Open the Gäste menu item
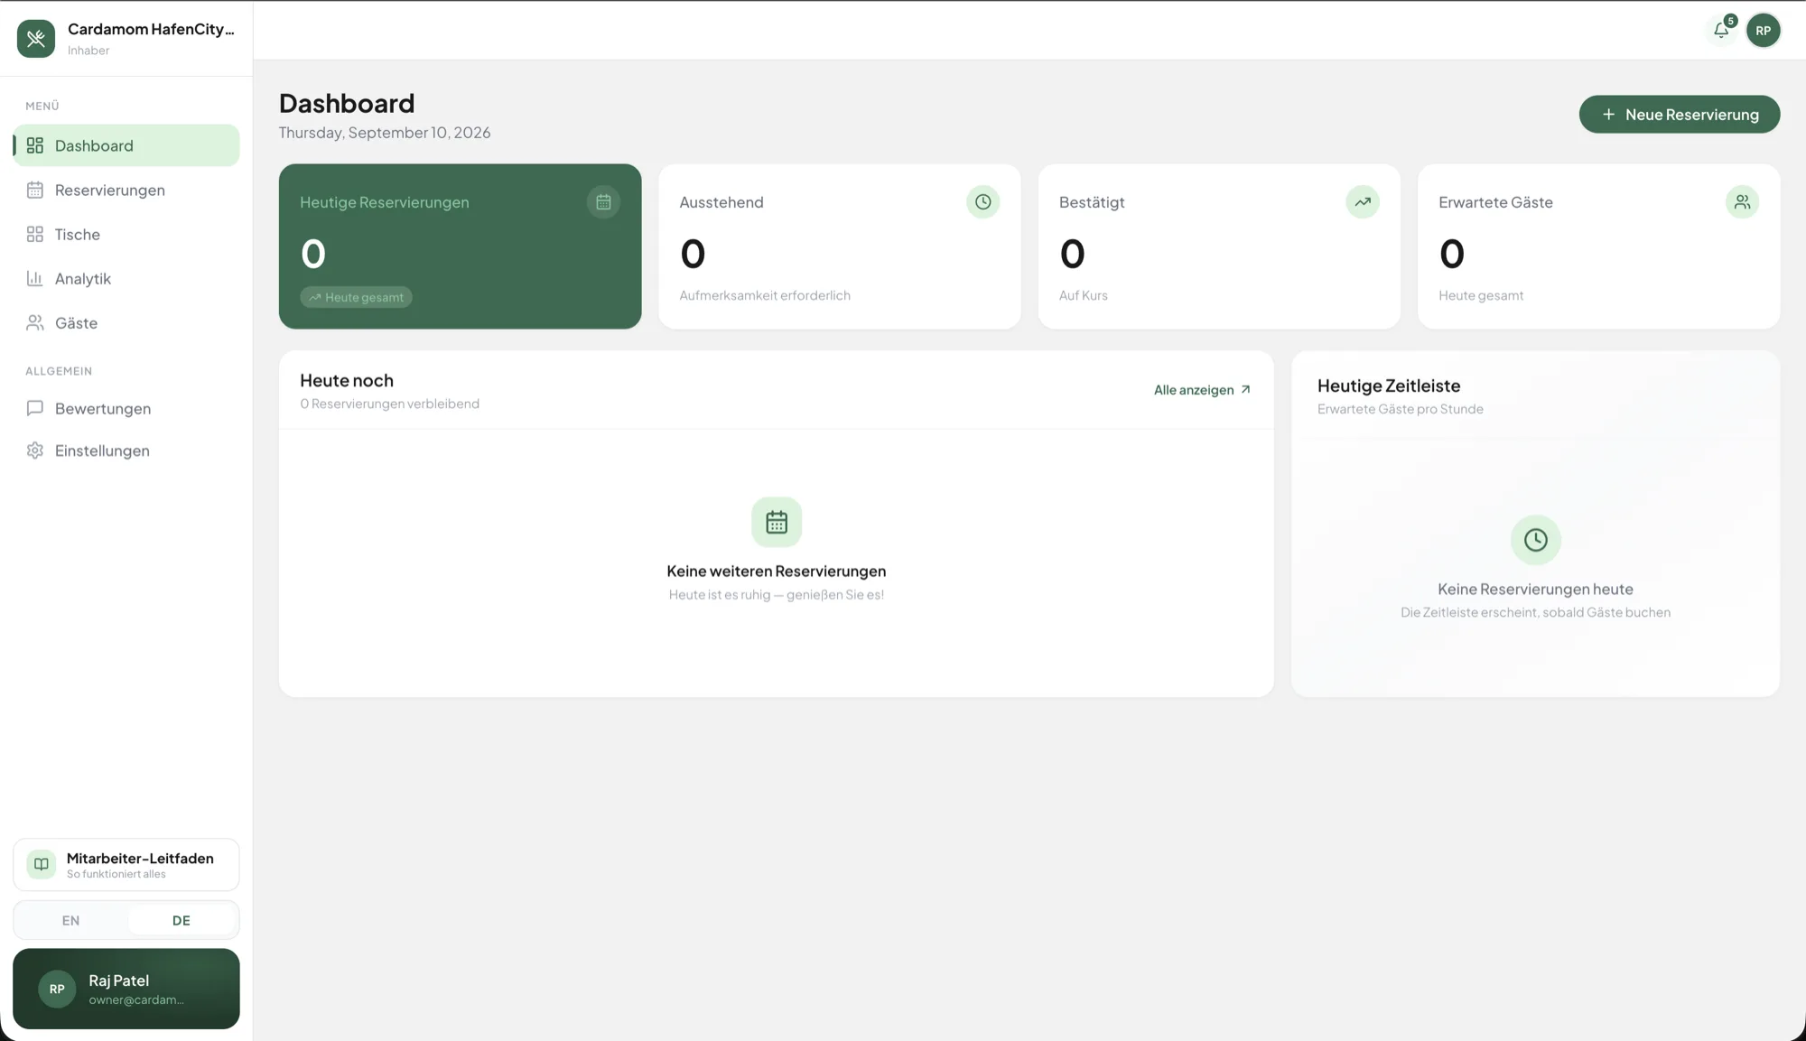 point(126,322)
